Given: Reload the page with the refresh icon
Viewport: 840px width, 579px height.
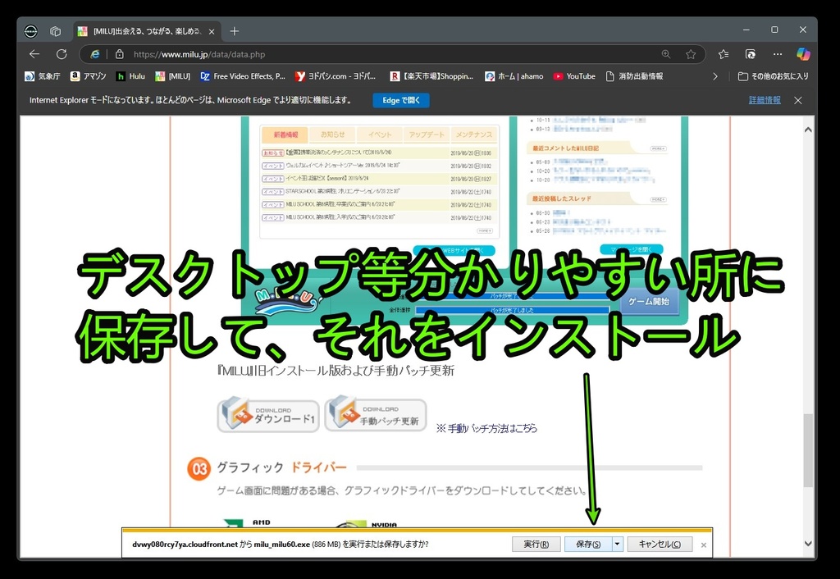Looking at the screenshot, I should coord(62,54).
